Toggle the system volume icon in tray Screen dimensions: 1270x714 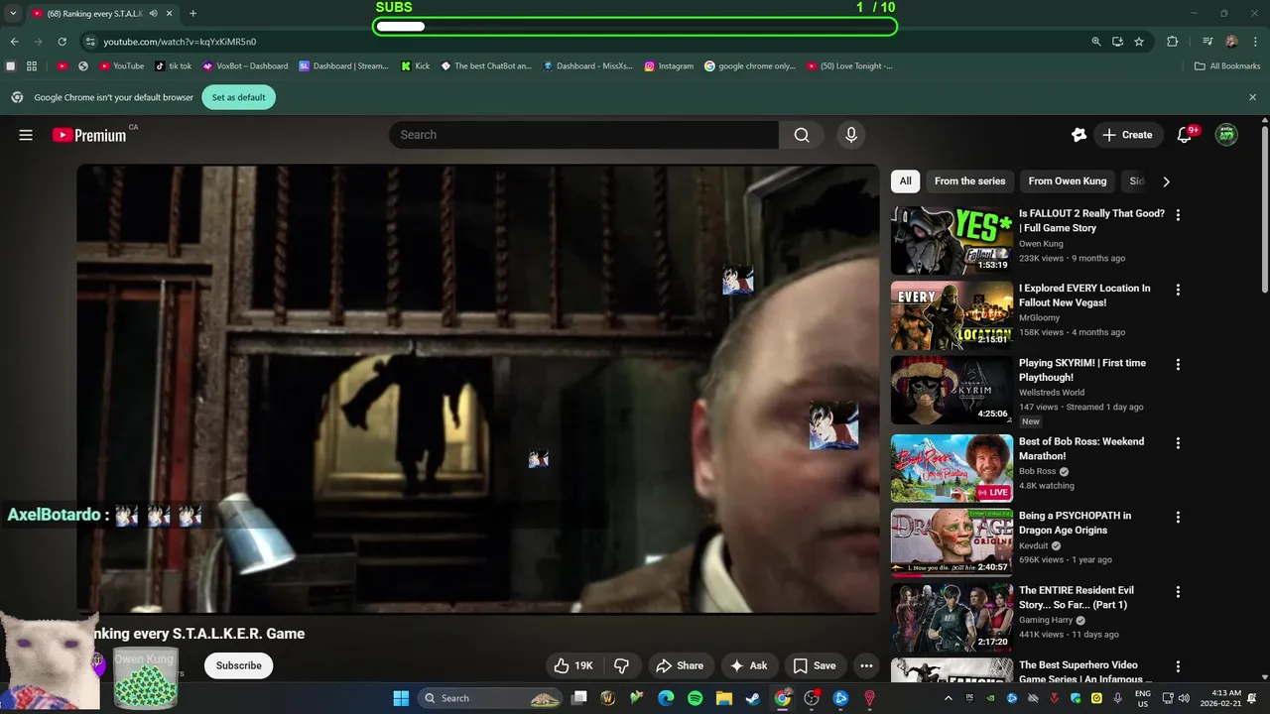[1184, 698]
